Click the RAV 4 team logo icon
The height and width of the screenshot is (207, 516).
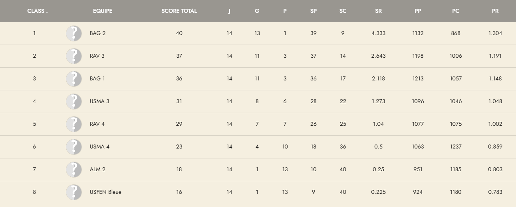click(x=74, y=124)
